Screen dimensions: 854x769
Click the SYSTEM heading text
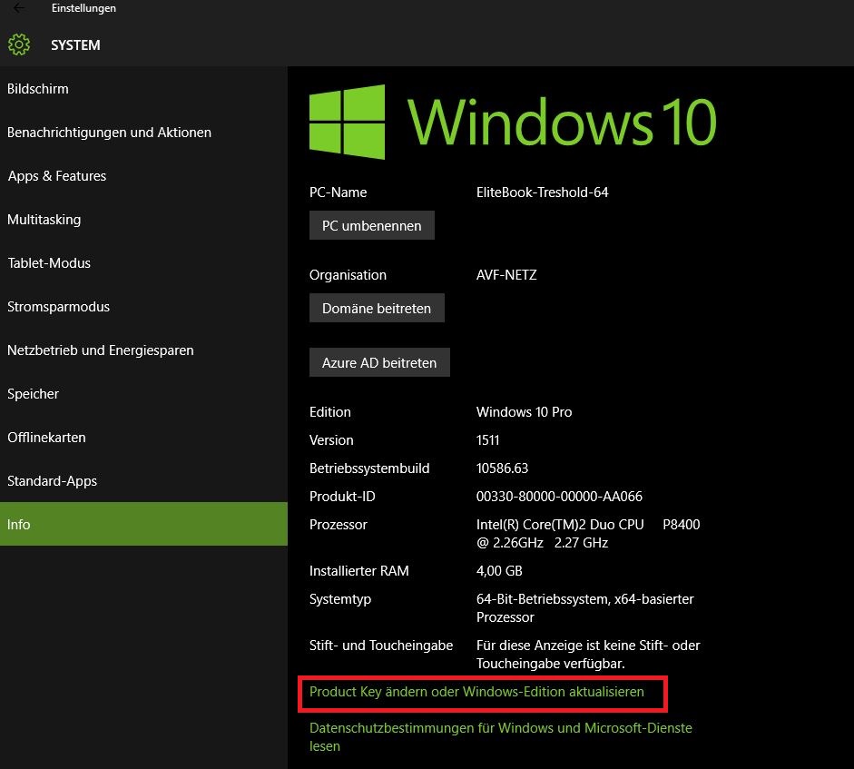pos(75,45)
